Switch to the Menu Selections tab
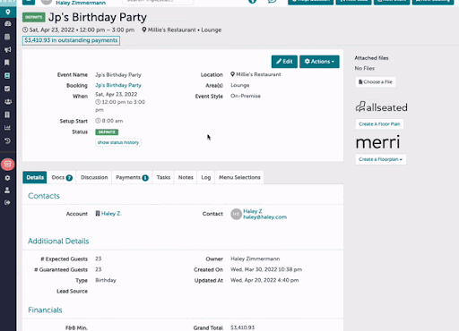The height and width of the screenshot is (331, 459). 239,177
